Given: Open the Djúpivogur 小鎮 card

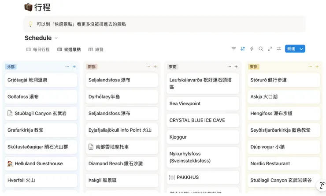Looking at the screenshot, I should (x=284, y=147).
